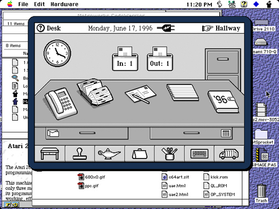Open the name card Rolodex file
Image resolution: width=279 pixels, height=209 pixels.
95,92
